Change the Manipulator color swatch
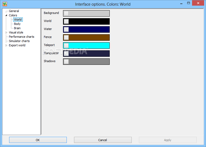Image resolution: width=206 pixels, height=147 pixels. tap(86, 54)
